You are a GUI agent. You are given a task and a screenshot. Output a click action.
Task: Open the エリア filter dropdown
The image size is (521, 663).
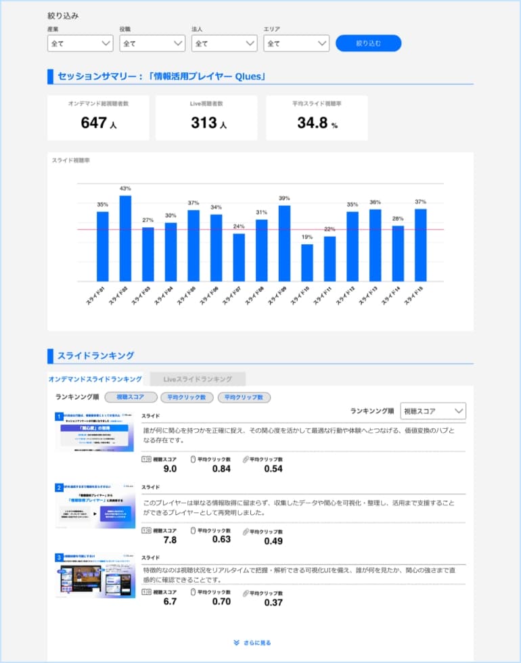296,43
